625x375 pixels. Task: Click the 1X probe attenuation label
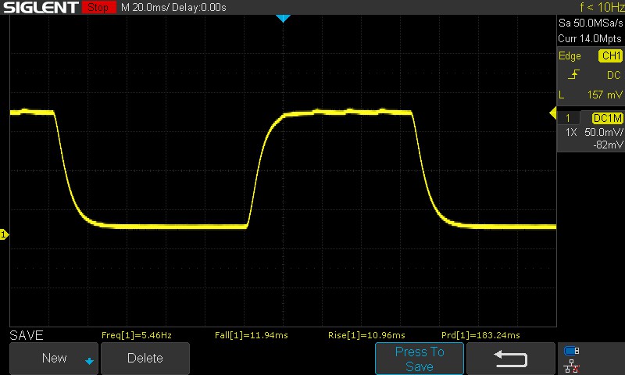coord(571,132)
